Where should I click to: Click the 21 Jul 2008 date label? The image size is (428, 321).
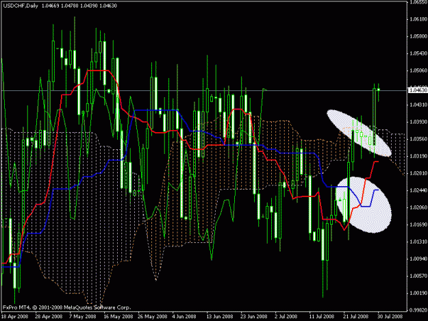pos(355,316)
